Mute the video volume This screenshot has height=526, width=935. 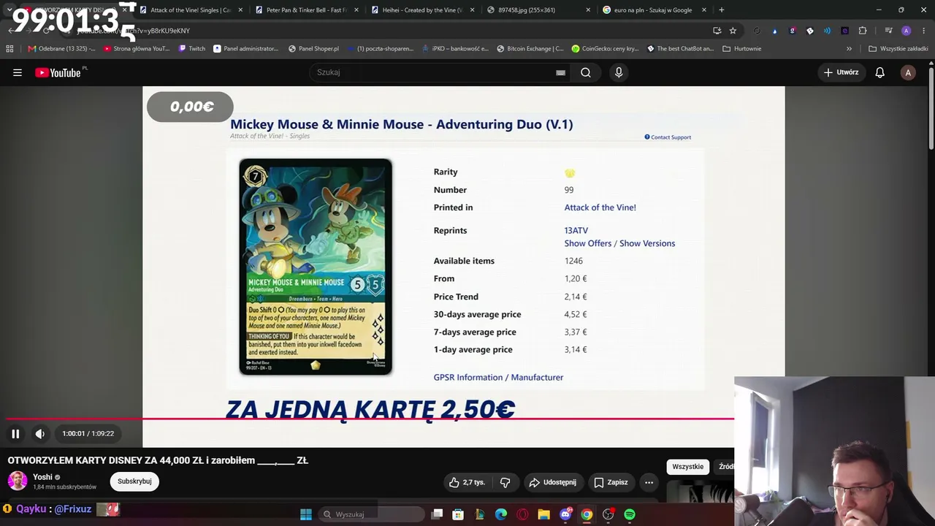pyautogui.click(x=40, y=433)
